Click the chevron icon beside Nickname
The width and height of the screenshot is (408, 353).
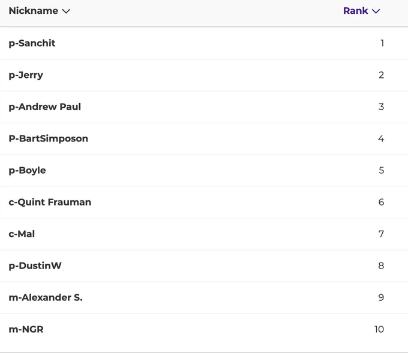coord(66,11)
